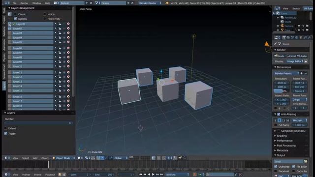Click the translate manipulator arrow icon
The image size is (315, 177).
click(102, 158)
